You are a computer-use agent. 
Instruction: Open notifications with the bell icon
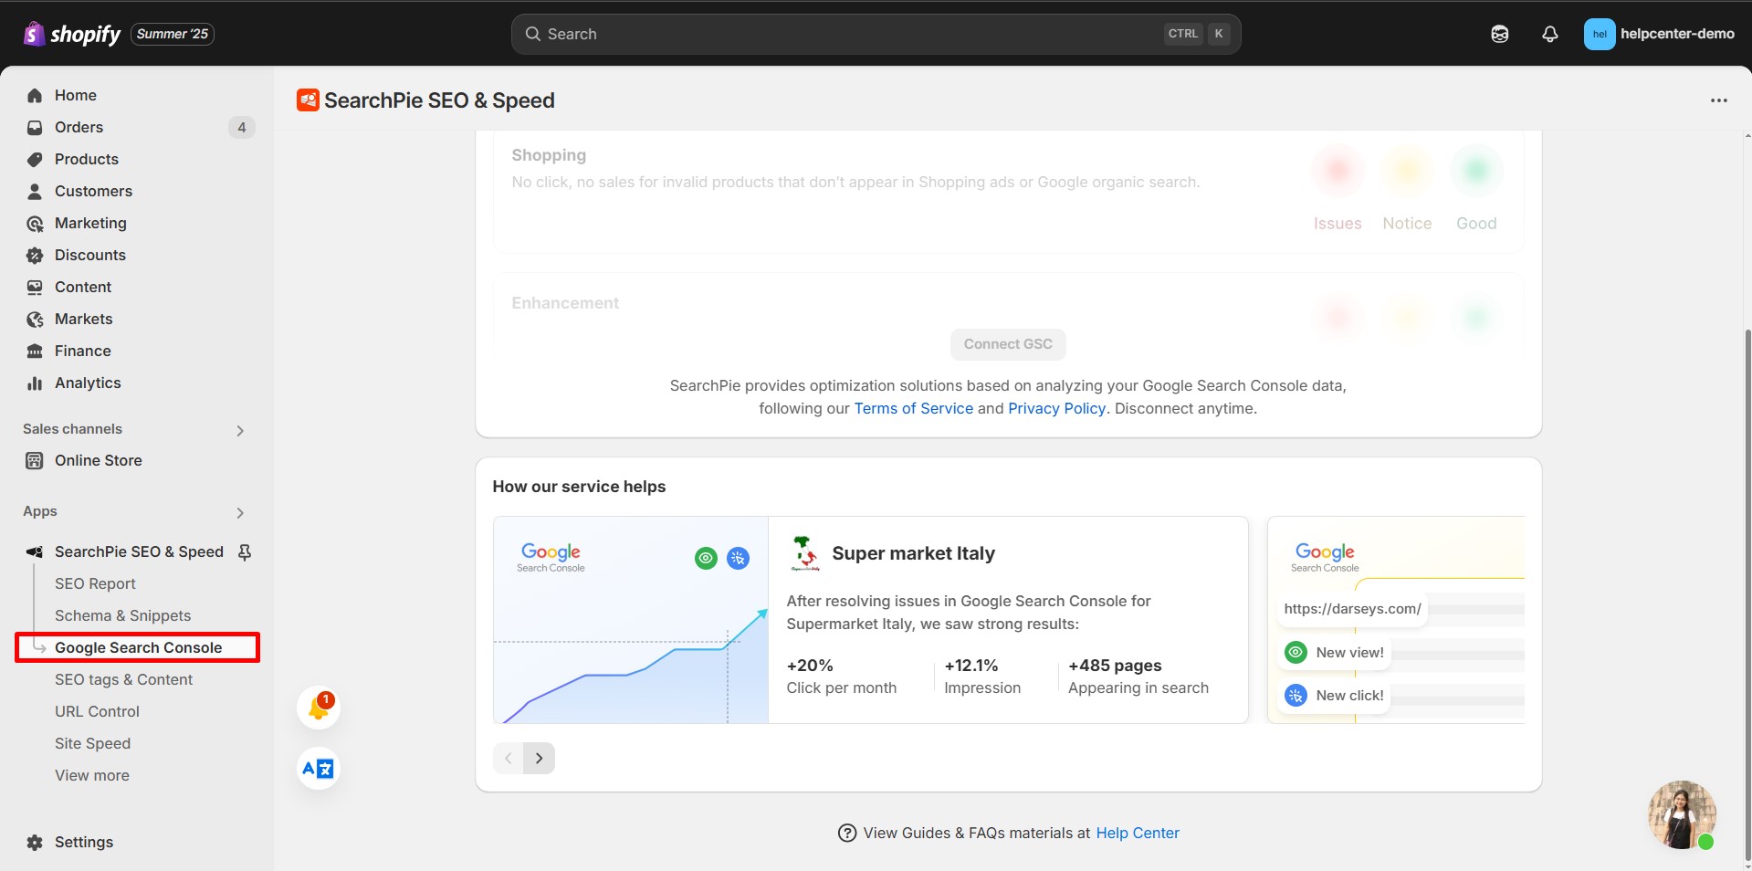pyautogui.click(x=1549, y=34)
